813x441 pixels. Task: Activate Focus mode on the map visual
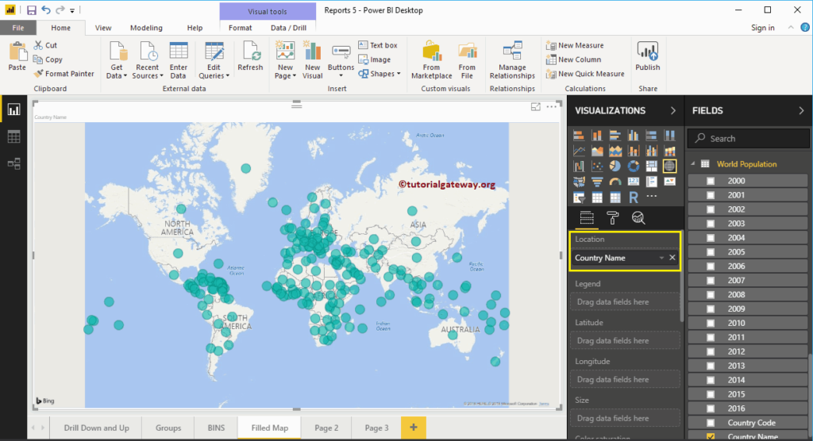[536, 107]
